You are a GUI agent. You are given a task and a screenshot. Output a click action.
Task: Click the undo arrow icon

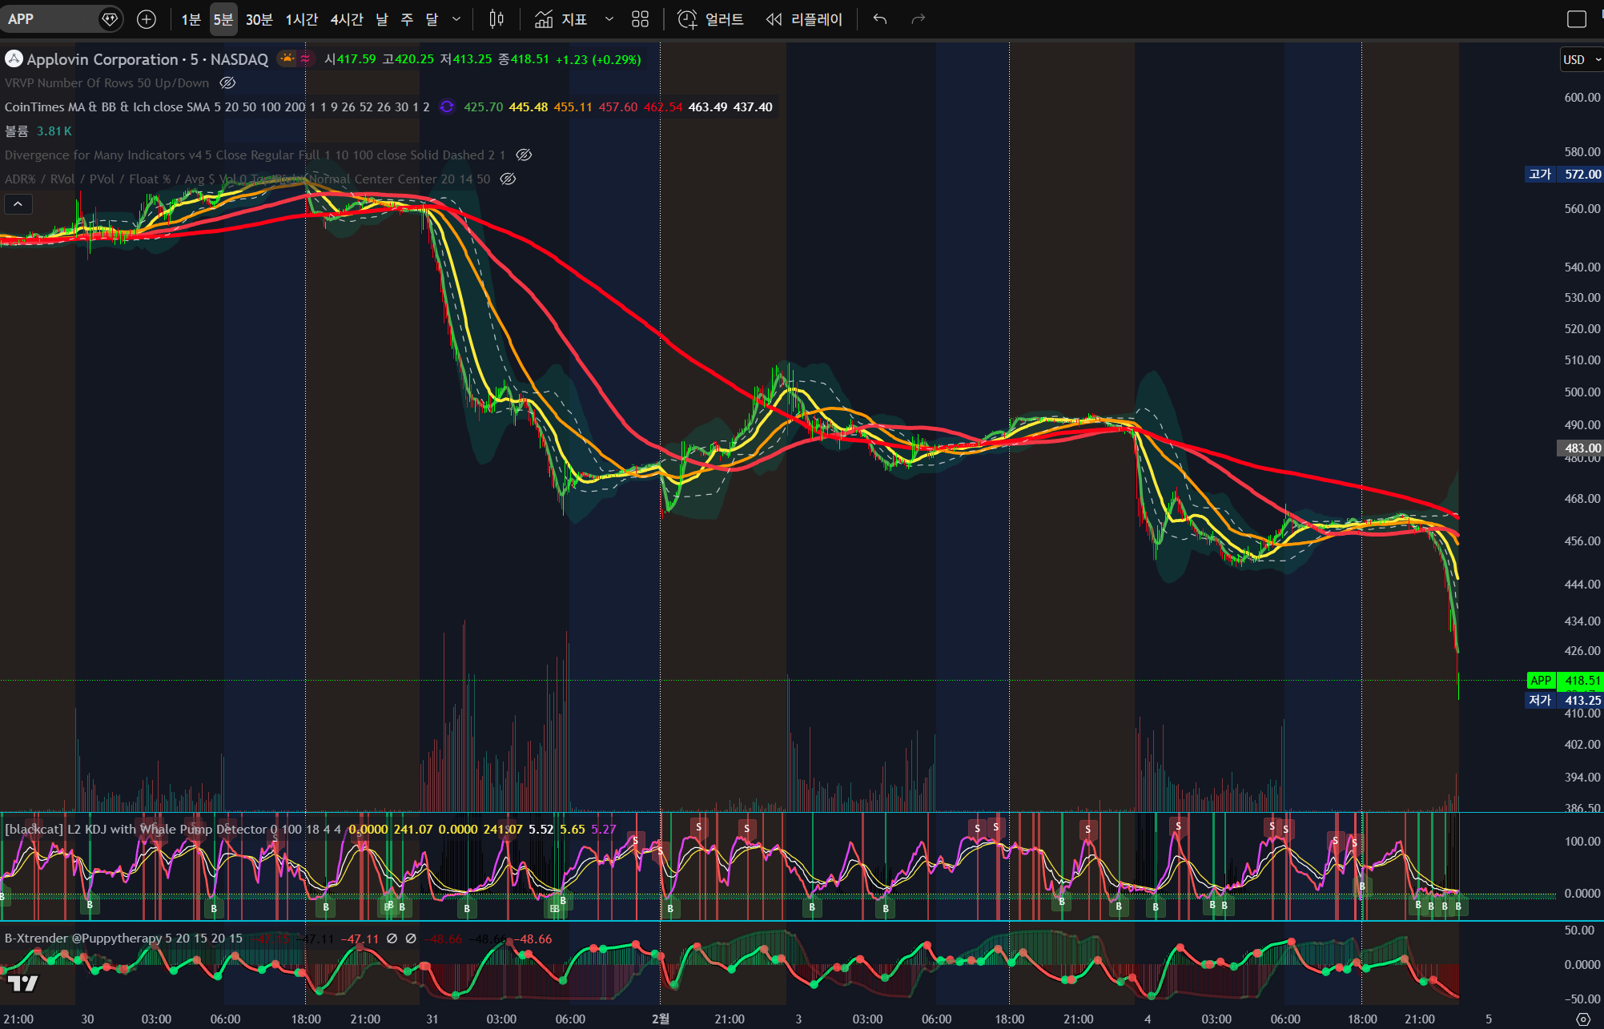point(880,19)
